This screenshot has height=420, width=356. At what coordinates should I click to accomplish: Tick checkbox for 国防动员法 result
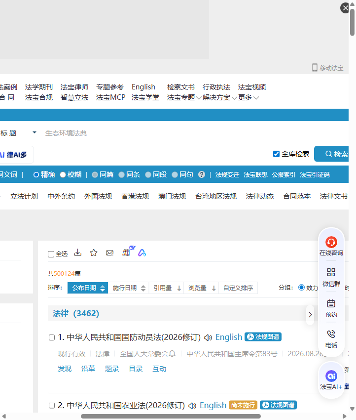coord(52,337)
